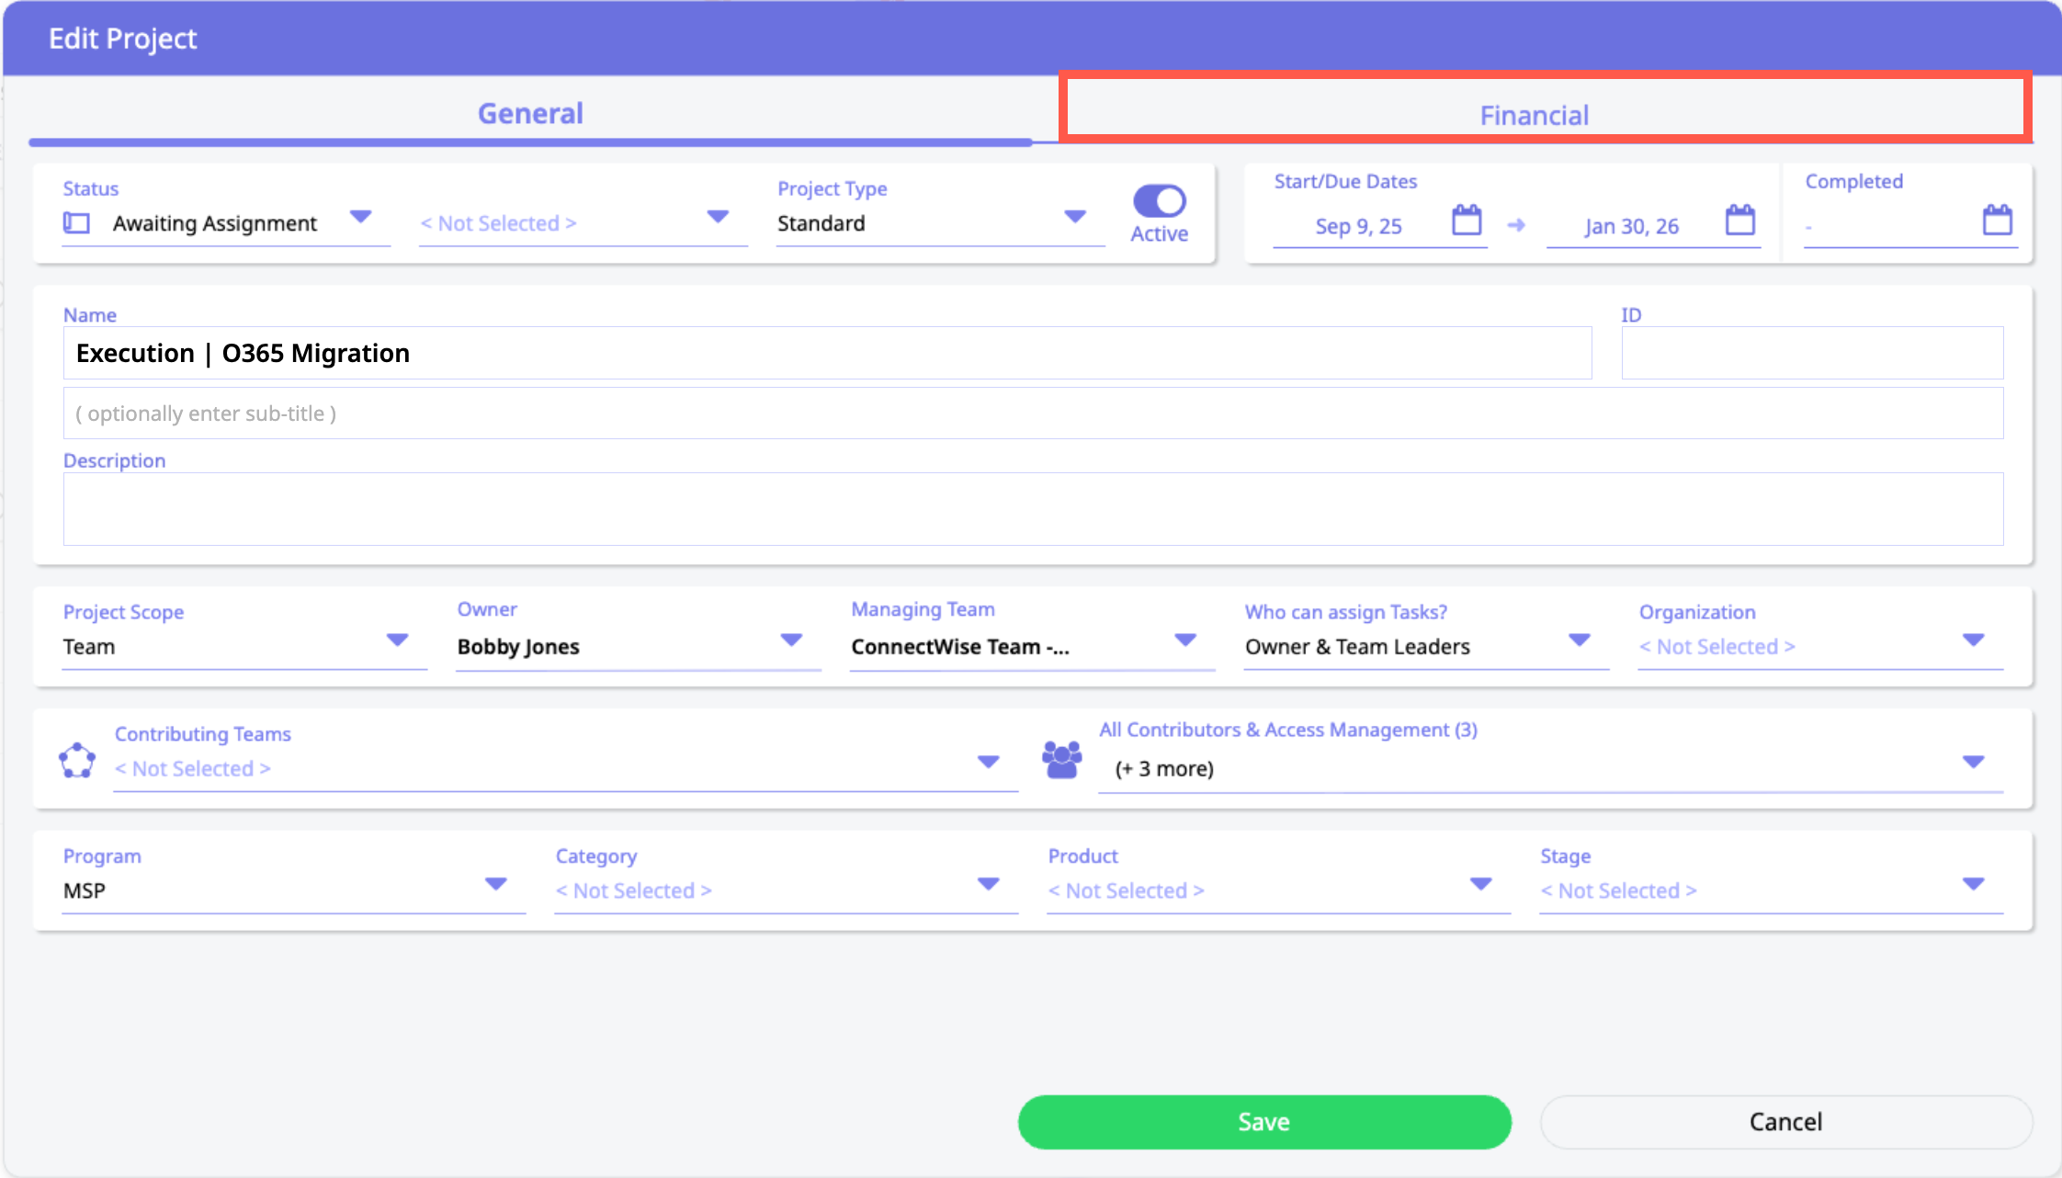Screen dimensions: 2062x1178
Task: Click the Cancel button
Action: click(1785, 1121)
